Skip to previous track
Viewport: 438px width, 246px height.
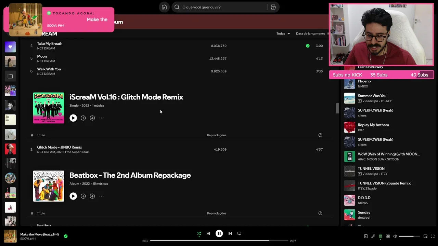click(208, 234)
